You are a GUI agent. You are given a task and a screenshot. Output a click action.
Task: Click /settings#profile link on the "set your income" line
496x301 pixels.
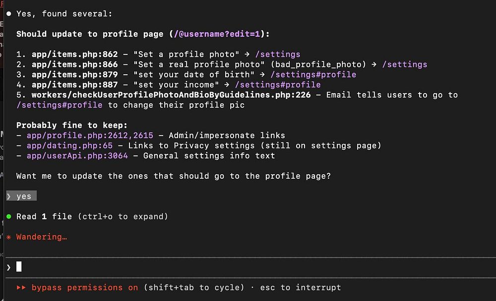point(281,85)
